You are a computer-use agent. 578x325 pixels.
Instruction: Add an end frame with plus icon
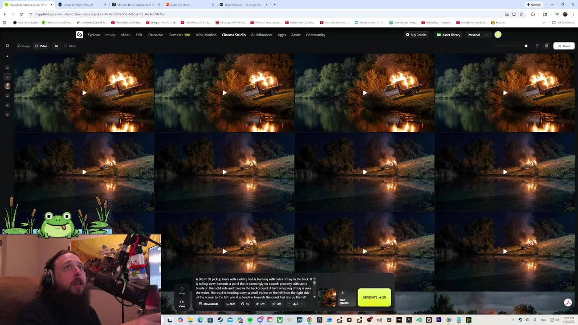pyautogui.click(x=342, y=293)
